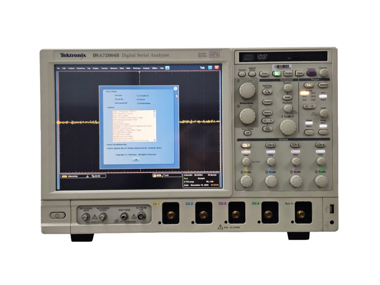Push the MultiView Zoom magnifier button
Viewport: 380px width, 285px height.
(x=267, y=92)
